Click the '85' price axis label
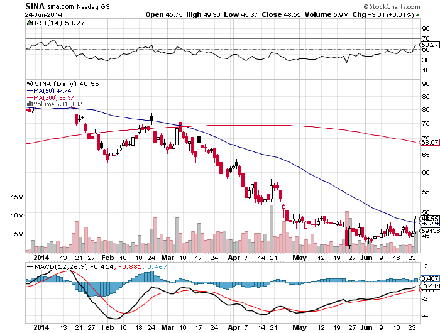This screenshot has width=440, height=333. tap(426, 97)
